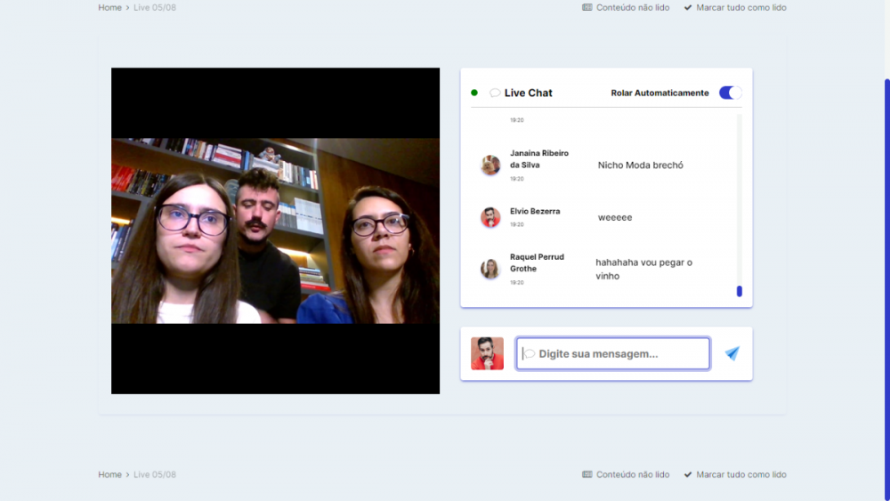Image resolution: width=890 pixels, height=501 pixels.
Task: Click the chat panel scrollbar thumb
Action: pos(740,291)
